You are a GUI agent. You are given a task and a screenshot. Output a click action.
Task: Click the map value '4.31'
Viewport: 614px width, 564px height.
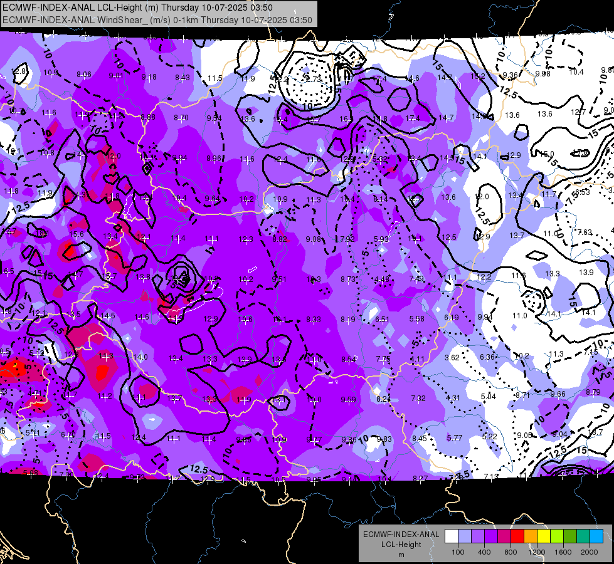tap(453, 398)
